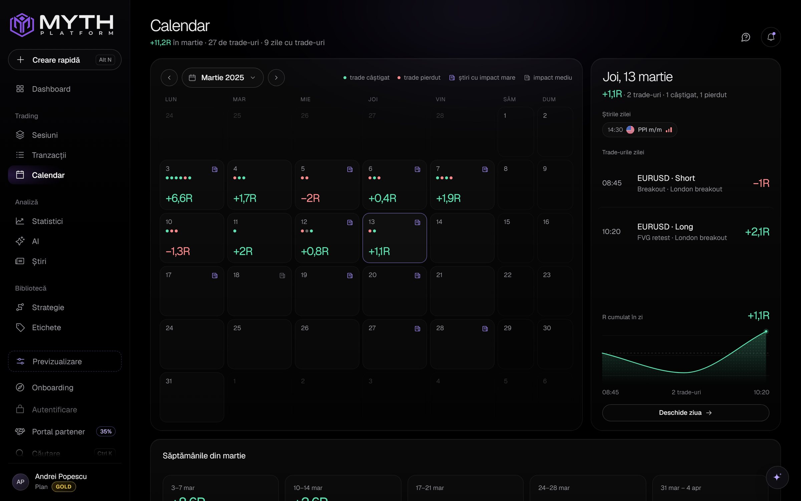
Task: Click the news icon on March 3
Action: coord(215,169)
